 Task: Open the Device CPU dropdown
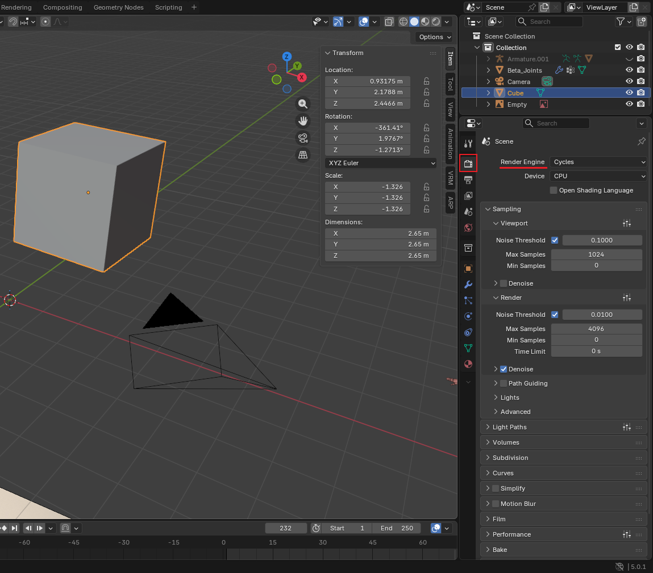(x=598, y=176)
